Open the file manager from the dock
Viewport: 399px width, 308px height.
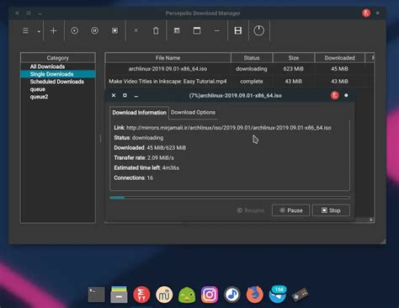pyautogui.click(x=119, y=295)
